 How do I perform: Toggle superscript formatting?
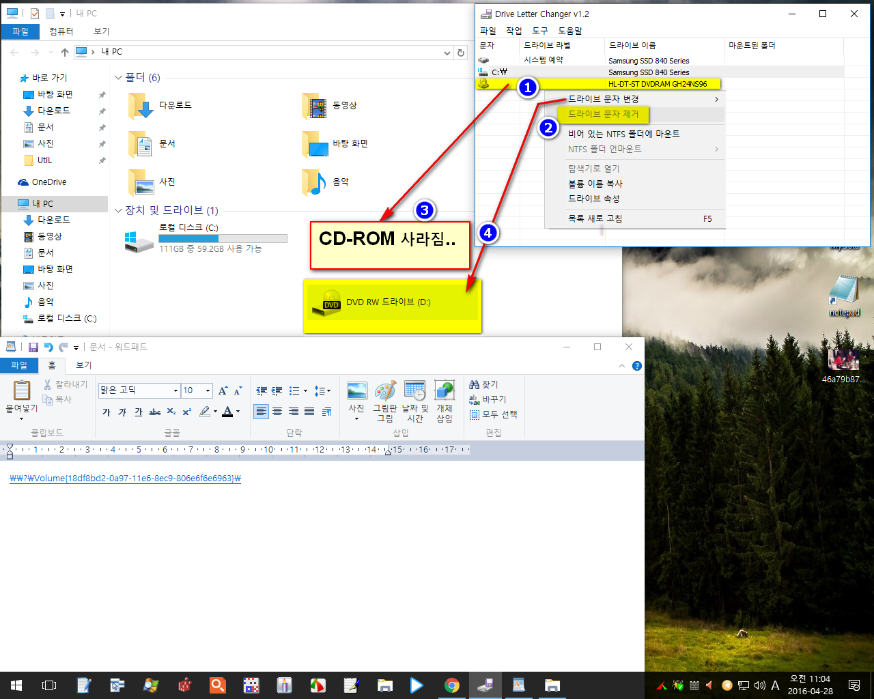[186, 412]
